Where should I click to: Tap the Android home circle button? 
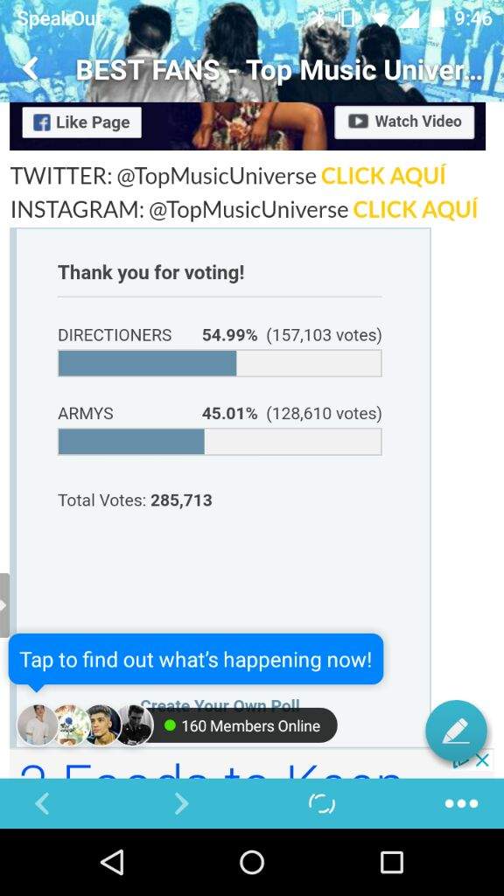(x=252, y=862)
